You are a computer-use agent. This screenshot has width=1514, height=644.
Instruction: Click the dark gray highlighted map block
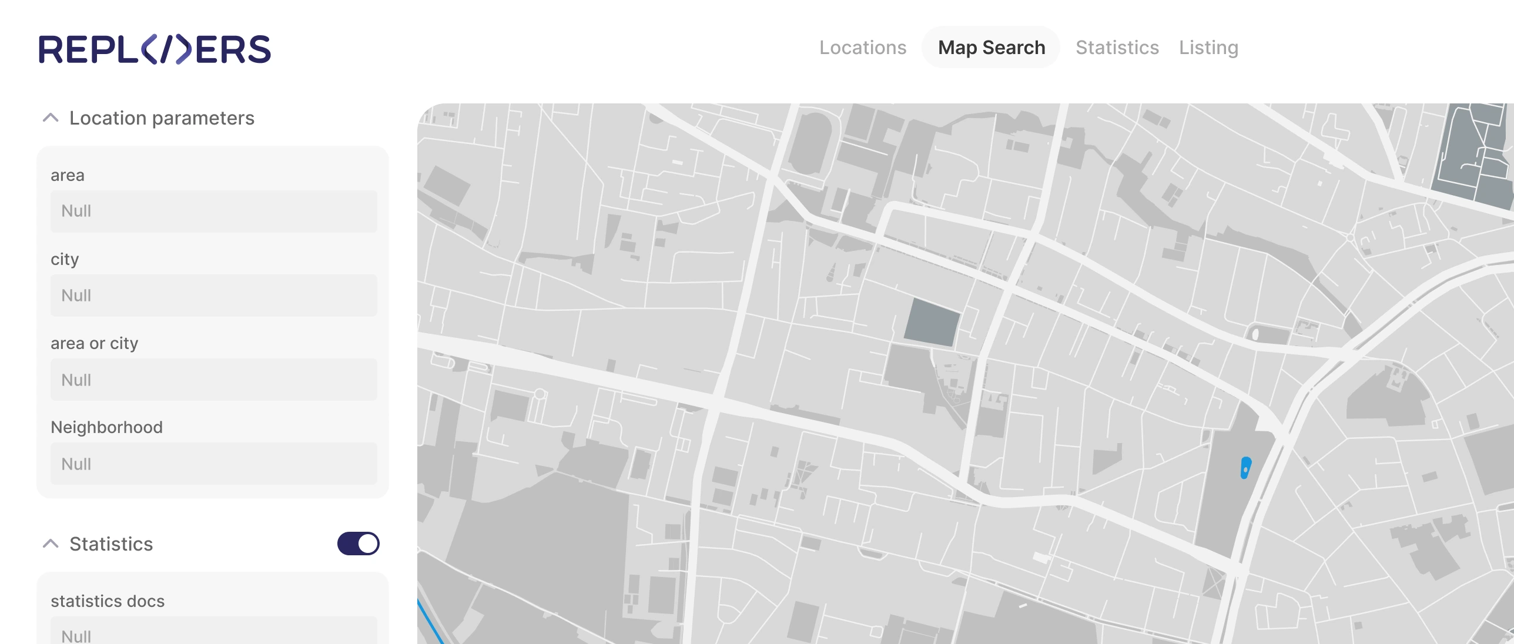pyautogui.click(x=931, y=323)
